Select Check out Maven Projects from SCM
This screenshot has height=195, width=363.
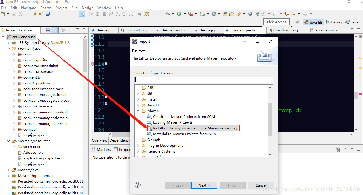pyautogui.click(x=184, y=116)
